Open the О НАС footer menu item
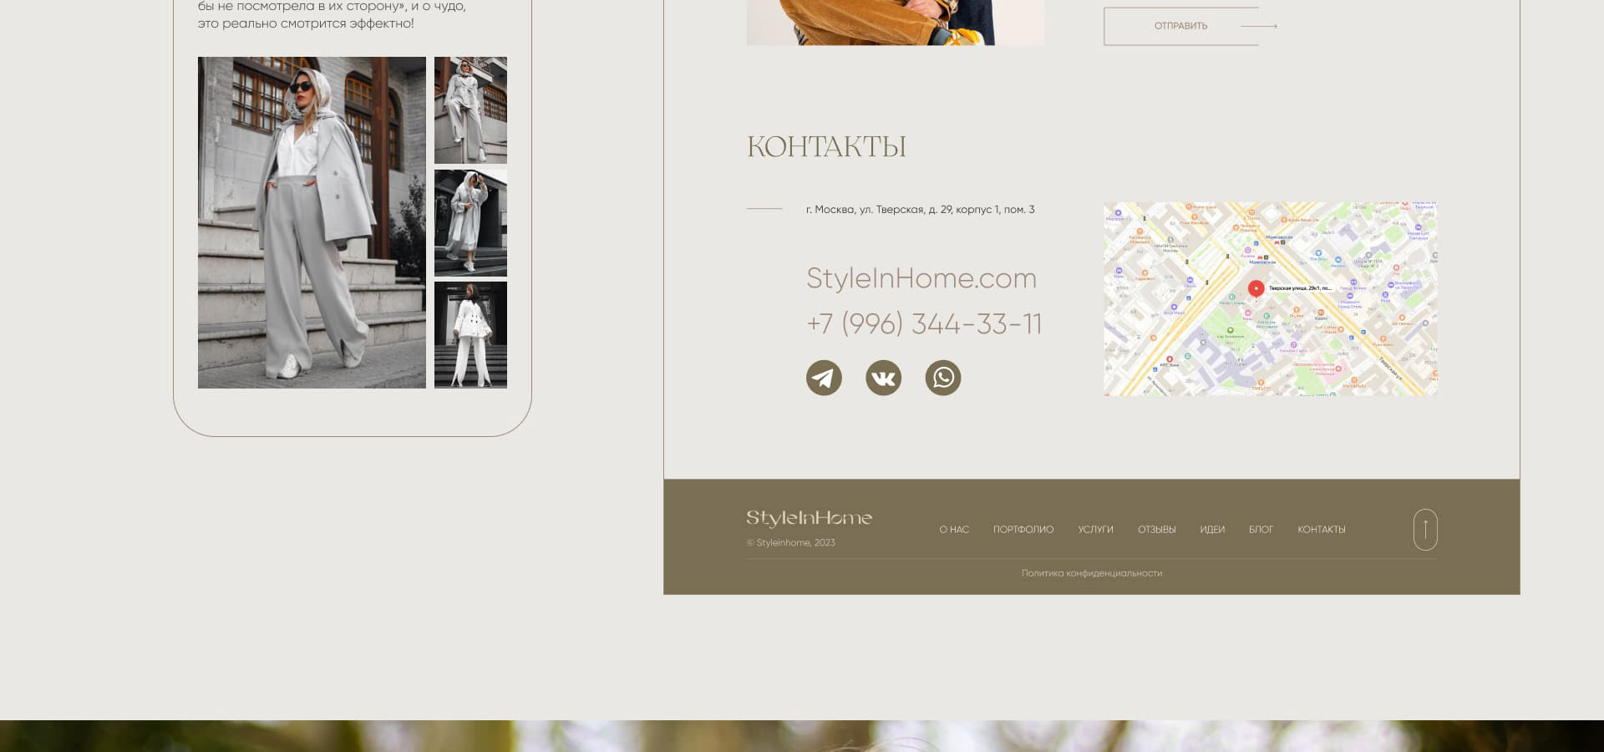Image resolution: width=1604 pixels, height=752 pixels. pos(954,530)
